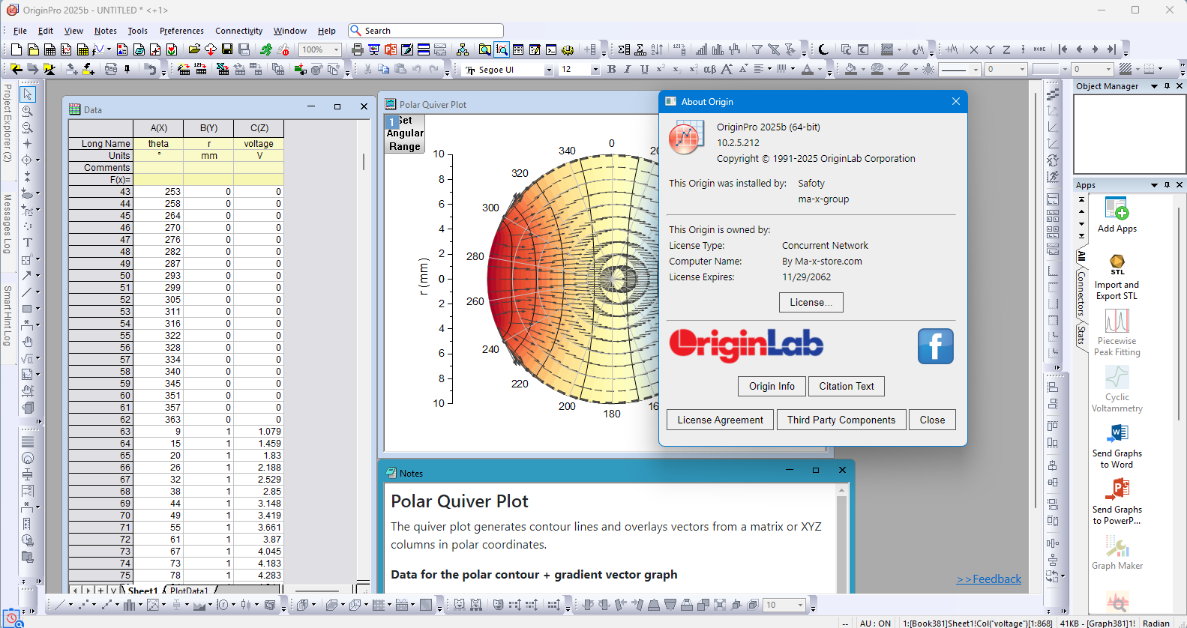Follow the >>Feedback link
The width and height of the screenshot is (1187, 628).
(989, 579)
